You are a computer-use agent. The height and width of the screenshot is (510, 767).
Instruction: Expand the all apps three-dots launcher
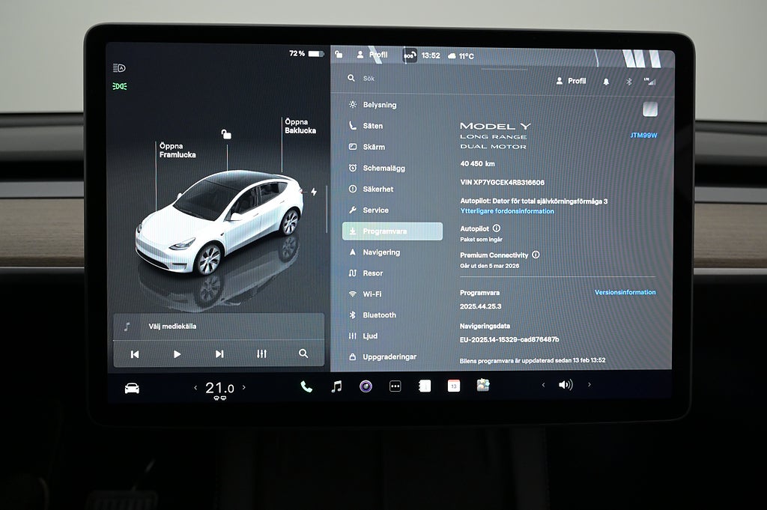[395, 386]
